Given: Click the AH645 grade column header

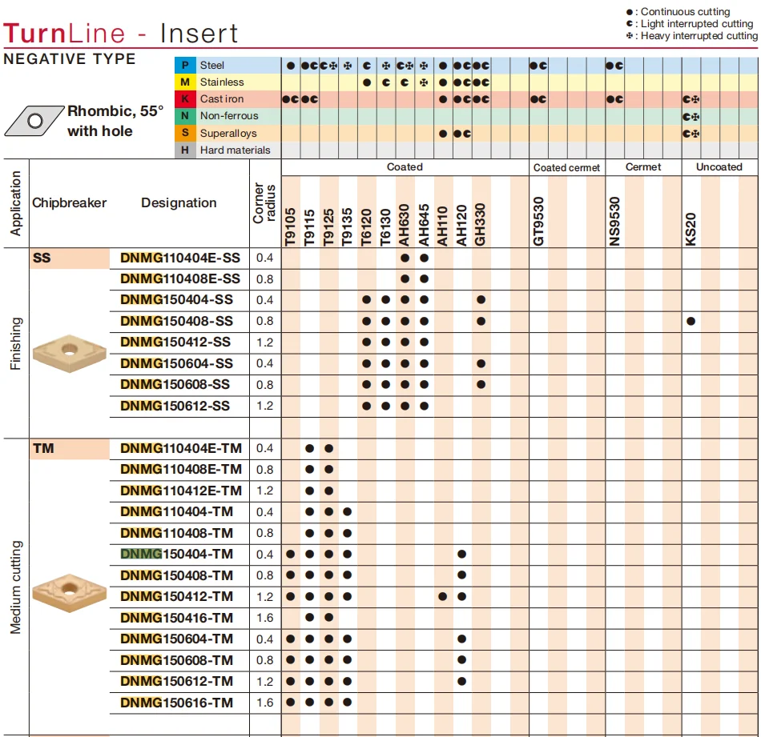Looking at the screenshot, I should click(x=424, y=225).
